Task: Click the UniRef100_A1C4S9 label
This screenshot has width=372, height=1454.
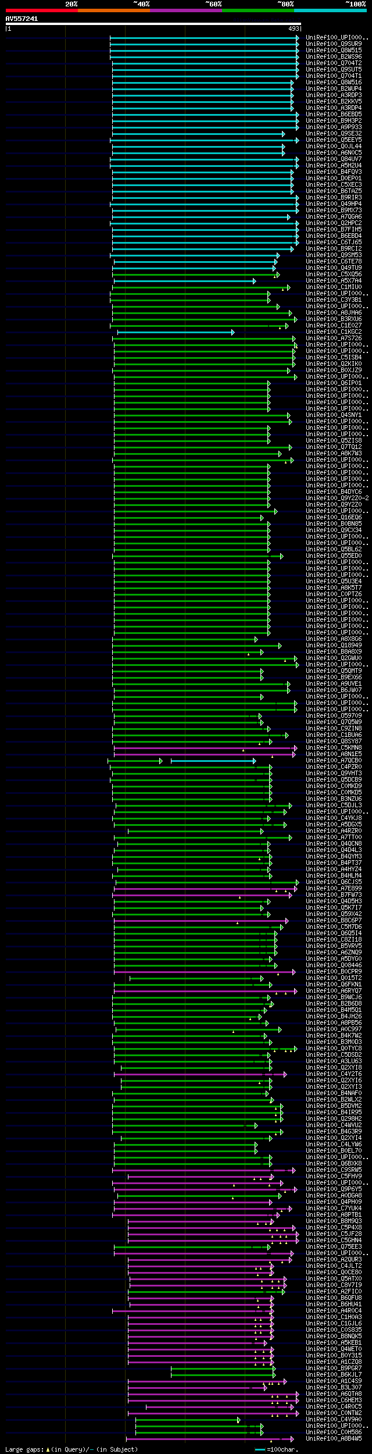Action: pos(334,1381)
